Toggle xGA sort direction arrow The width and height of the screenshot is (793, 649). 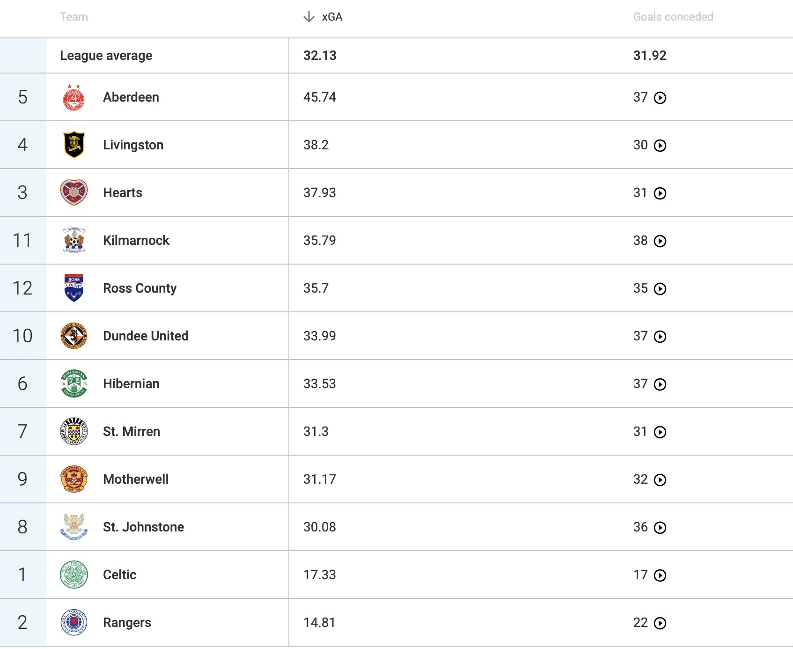308,17
